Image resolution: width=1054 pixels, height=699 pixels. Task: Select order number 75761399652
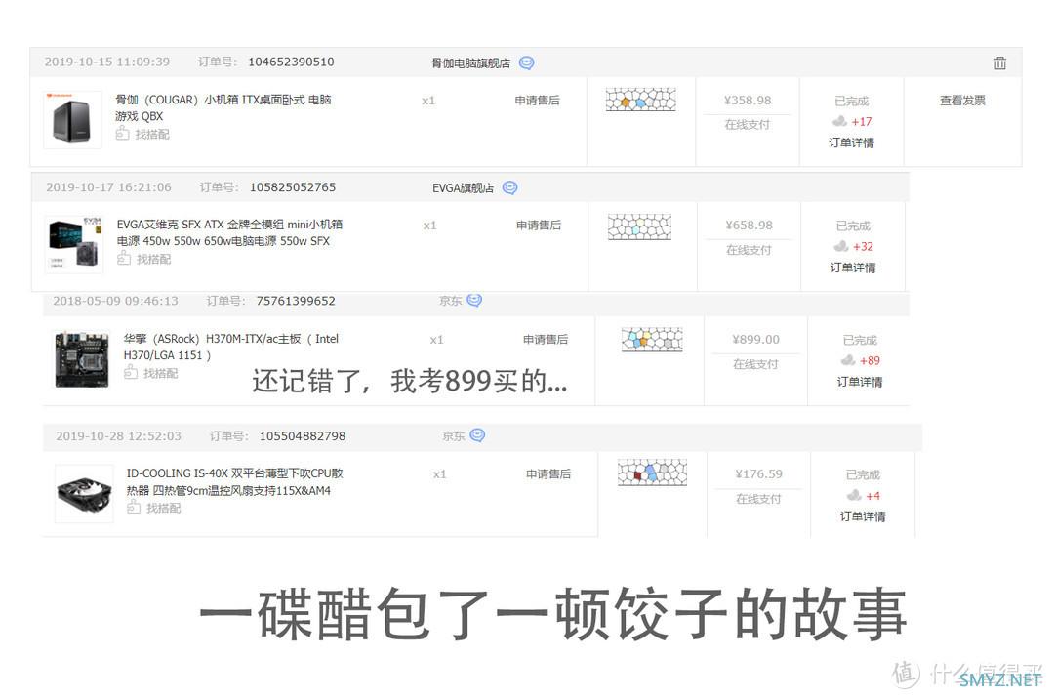[x=296, y=301]
